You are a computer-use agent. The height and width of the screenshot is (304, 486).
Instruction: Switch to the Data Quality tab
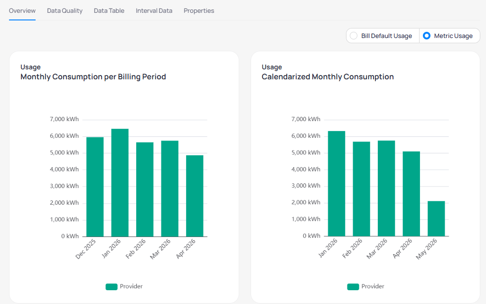click(x=65, y=11)
